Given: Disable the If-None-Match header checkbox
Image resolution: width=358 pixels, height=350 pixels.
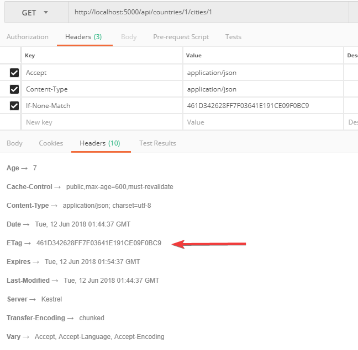Looking at the screenshot, I should tap(14, 106).
